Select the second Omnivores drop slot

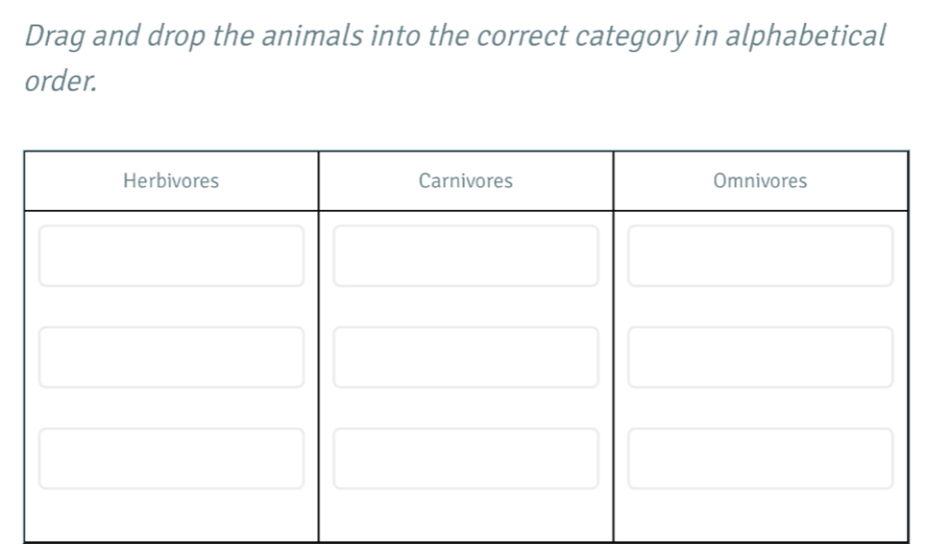(x=760, y=357)
